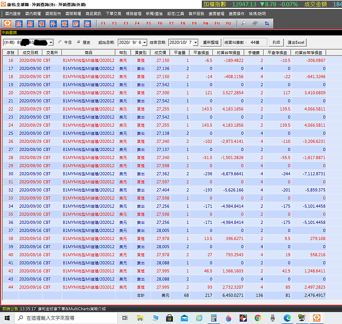
Task: Click the total 2,476.4917 in the summary row
Action: click(315, 295)
